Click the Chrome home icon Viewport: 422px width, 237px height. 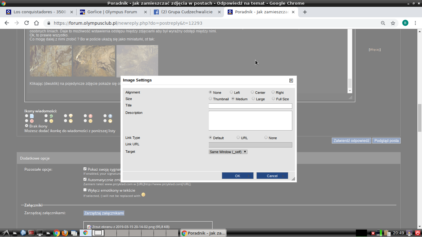pyautogui.click(x=36, y=23)
